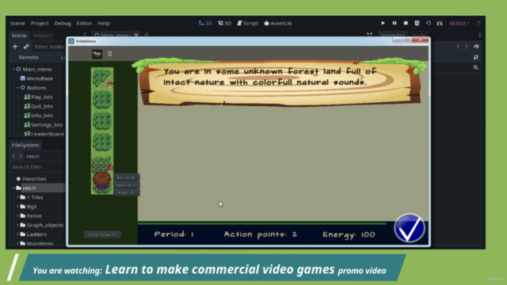The image size is (507, 285).
Task: Open the Inspector tool options icon
Action: [x=476, y=57]
